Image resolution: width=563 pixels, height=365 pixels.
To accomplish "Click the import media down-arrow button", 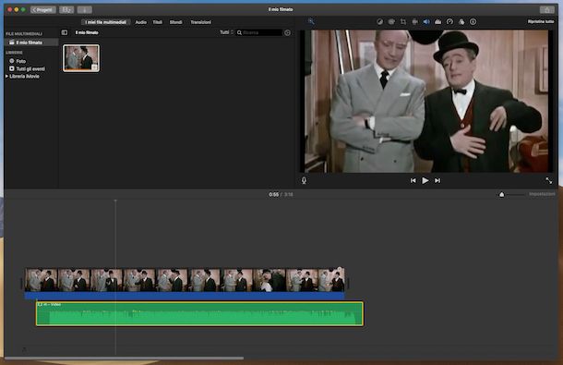I will [x=85, y=10].
